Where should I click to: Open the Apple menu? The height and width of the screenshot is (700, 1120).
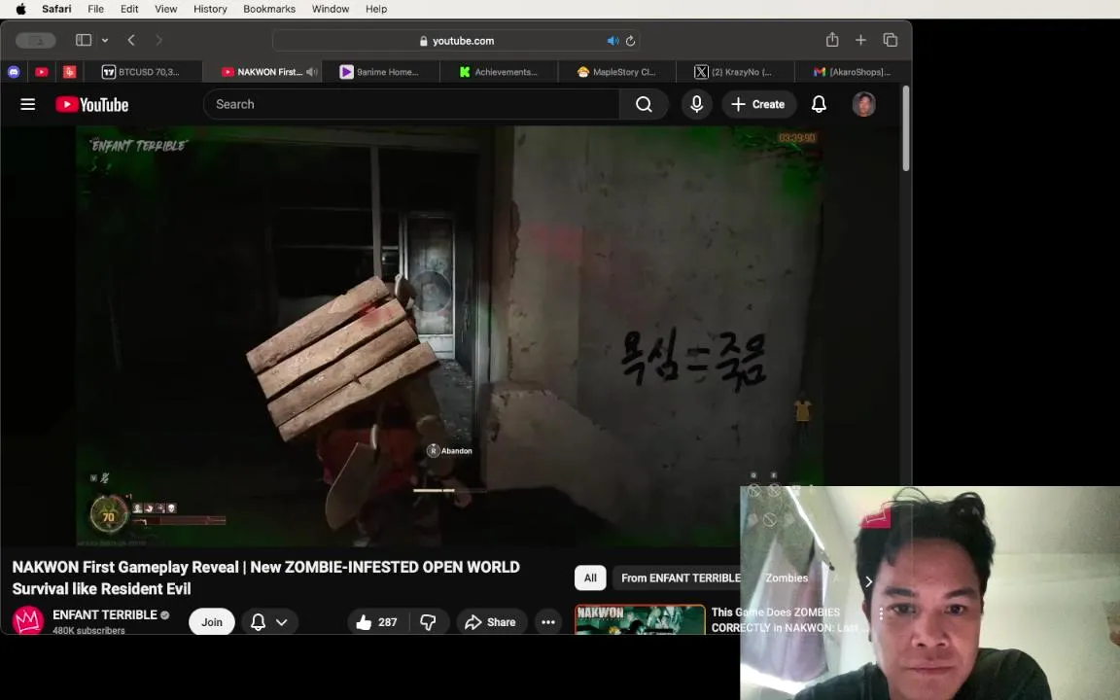20,9
